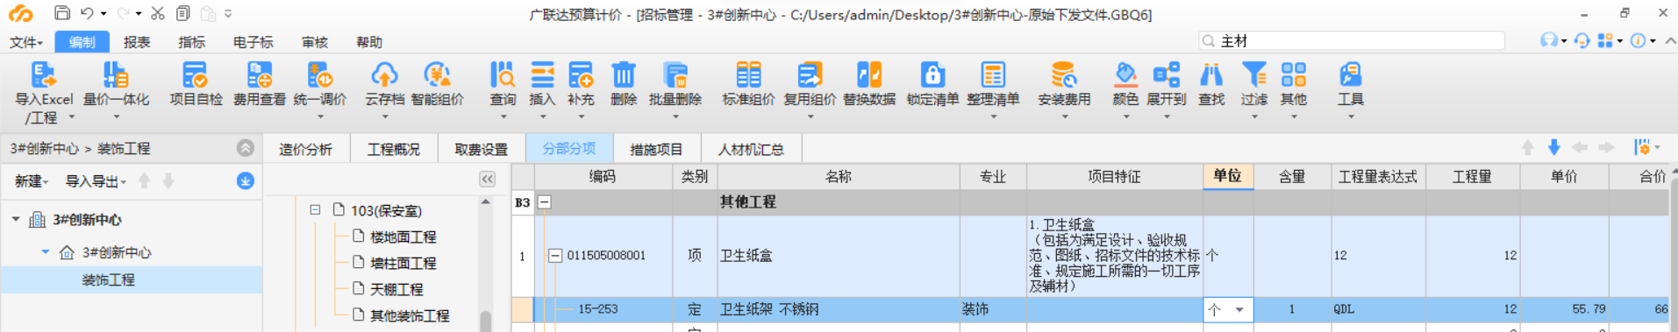The width and height of the screenshot is (1678, 332).
Task: Launch 智能组价 smart pricing
Action: 437,85
